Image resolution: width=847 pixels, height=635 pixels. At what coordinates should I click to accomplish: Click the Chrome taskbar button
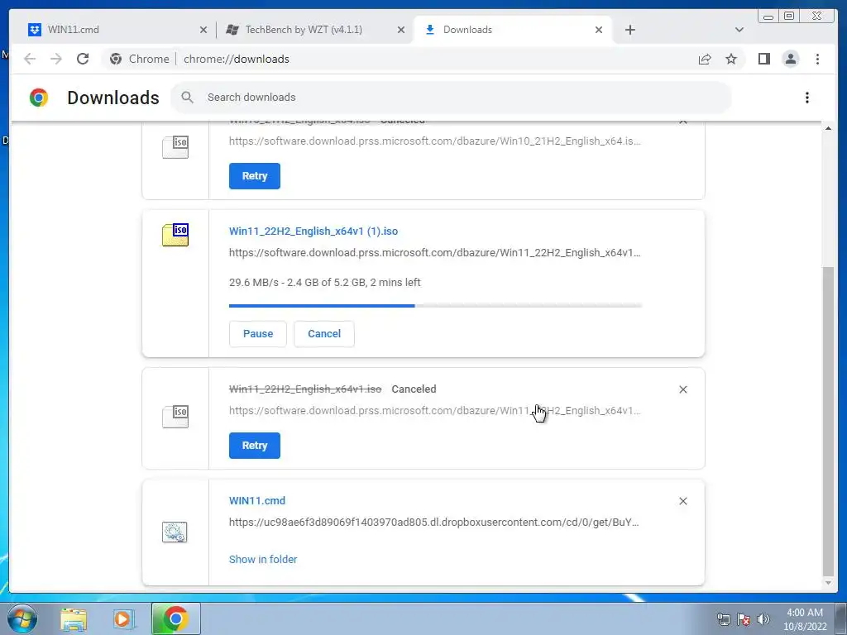(x=175, y=618)
